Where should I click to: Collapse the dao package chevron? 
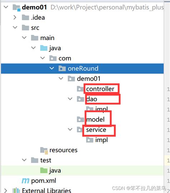tap(70, 98)
